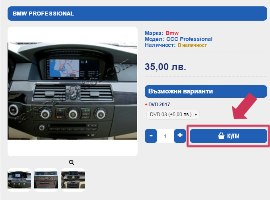Viewport: 270px width, 200px height.
Task: Click the CCC Professional model text
Action: pos(189,39)
